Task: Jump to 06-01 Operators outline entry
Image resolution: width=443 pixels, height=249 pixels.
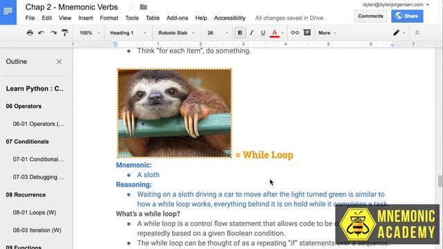Action: 39,124
